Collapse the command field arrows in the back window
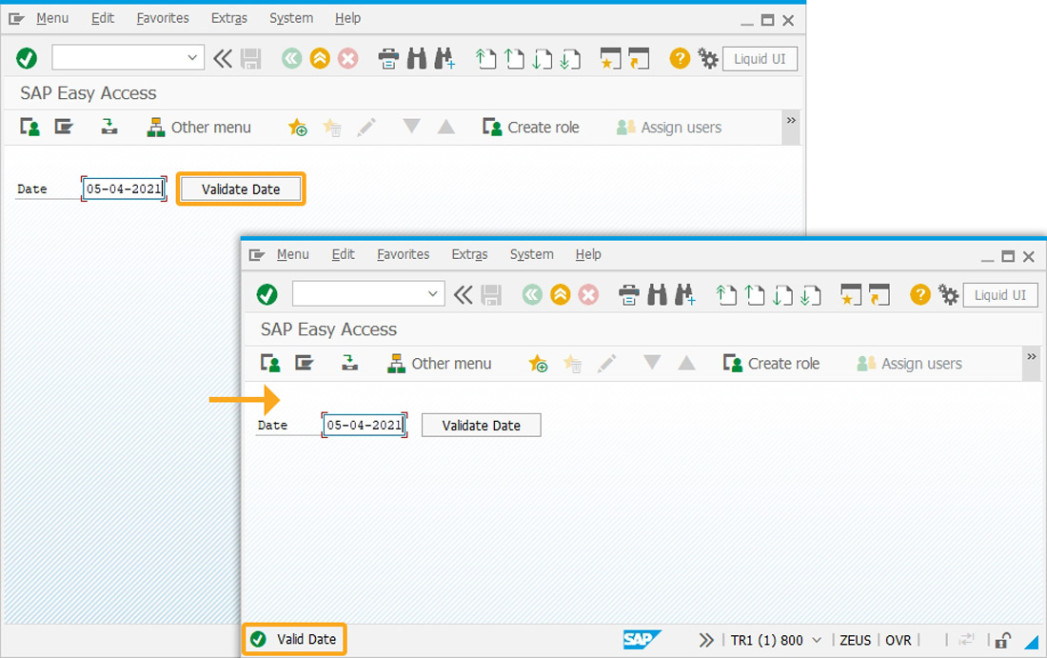 (x=223, y=59)
